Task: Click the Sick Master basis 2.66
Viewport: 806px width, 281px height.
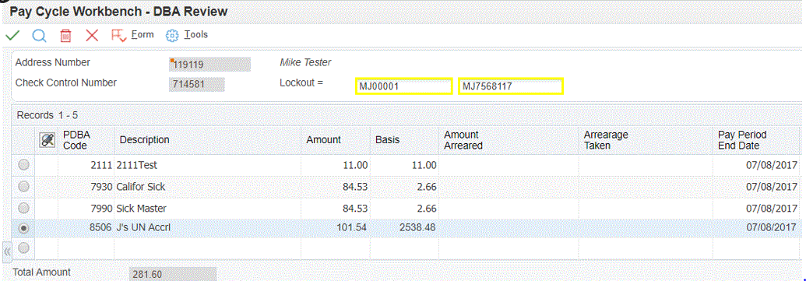Action: (404, 209)
